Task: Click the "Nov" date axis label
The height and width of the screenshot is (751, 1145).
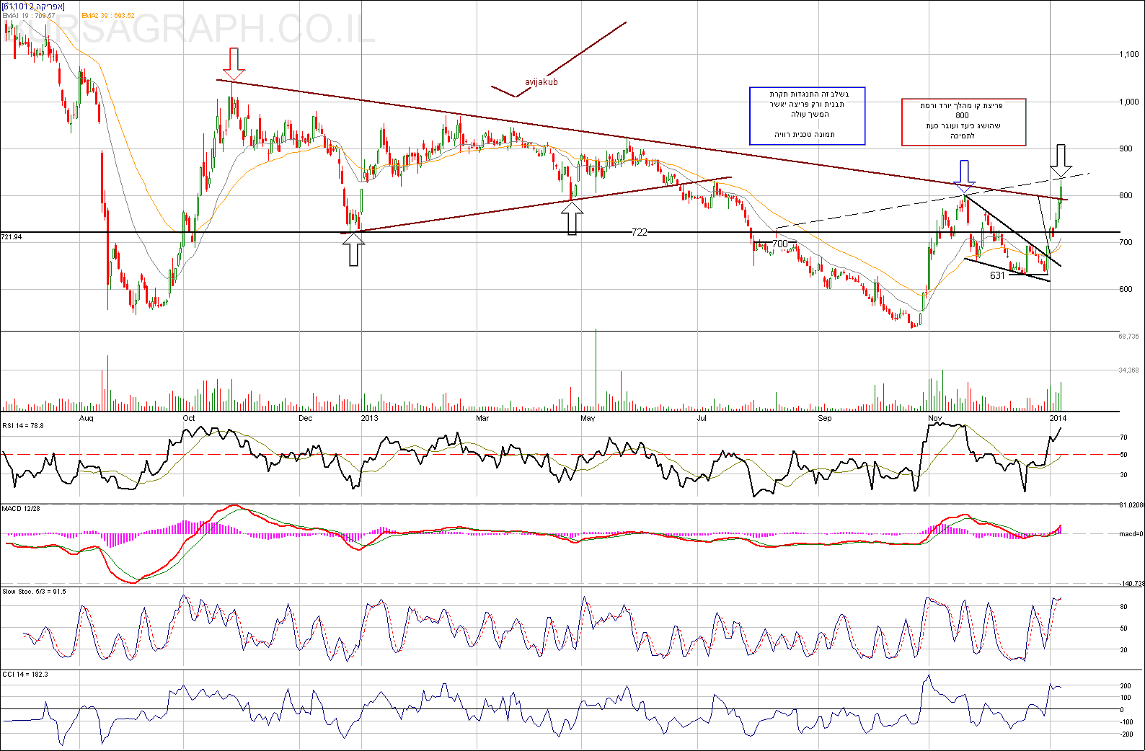Action: point(935,418)
